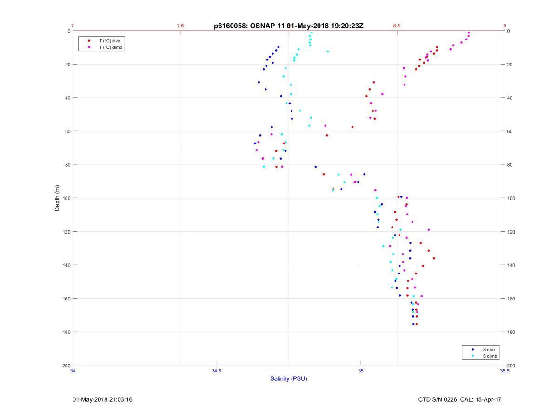
Task: Click the left depth axis tick label 180
Action: coord(66,332)
